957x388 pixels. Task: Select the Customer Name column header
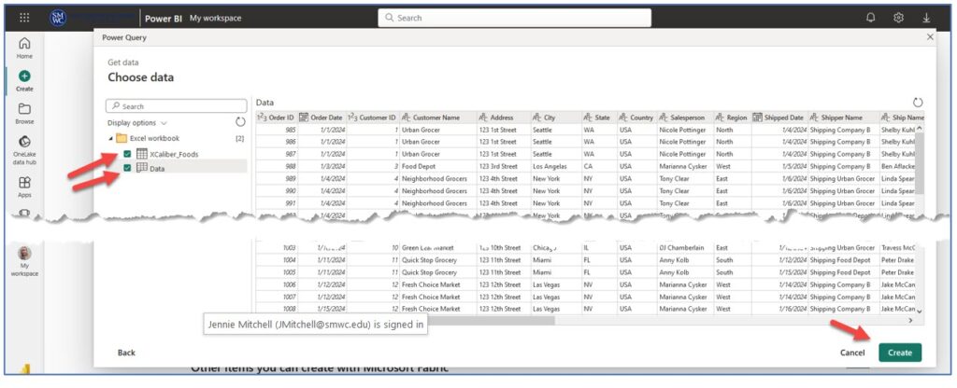(438, 118)
